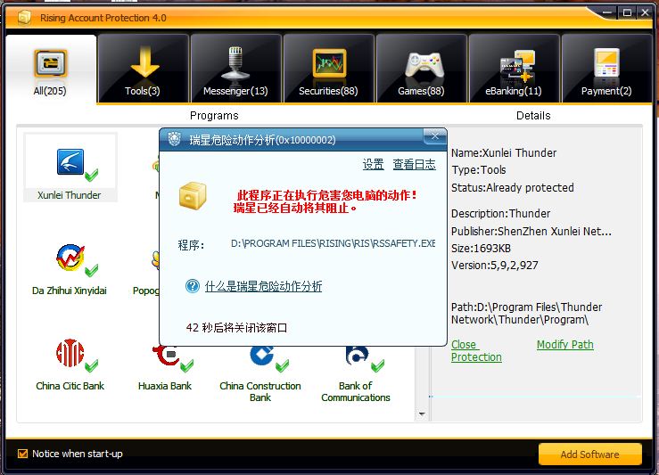Click the Path:D:\Program Files\Thunder text
Image resolution: width=659 pixels, height=475 pixels.
click(x=527, y=314)
